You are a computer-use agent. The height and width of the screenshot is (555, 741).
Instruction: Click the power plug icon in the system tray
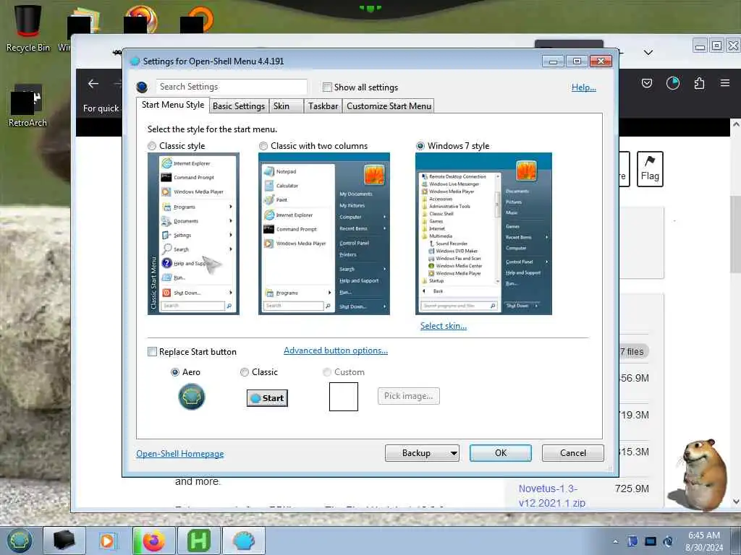tap(668, 541)
